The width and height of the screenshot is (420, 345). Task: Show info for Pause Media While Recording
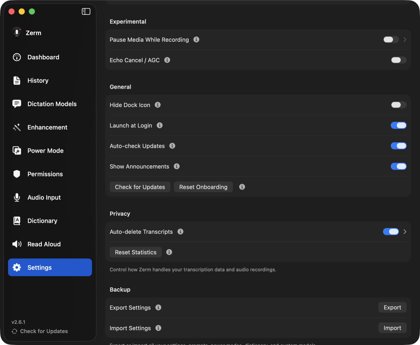tap(196, 40)
